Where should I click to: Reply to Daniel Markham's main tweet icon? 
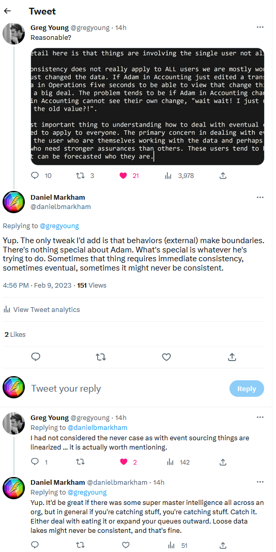pyautogui.click(x=36, y=357)
